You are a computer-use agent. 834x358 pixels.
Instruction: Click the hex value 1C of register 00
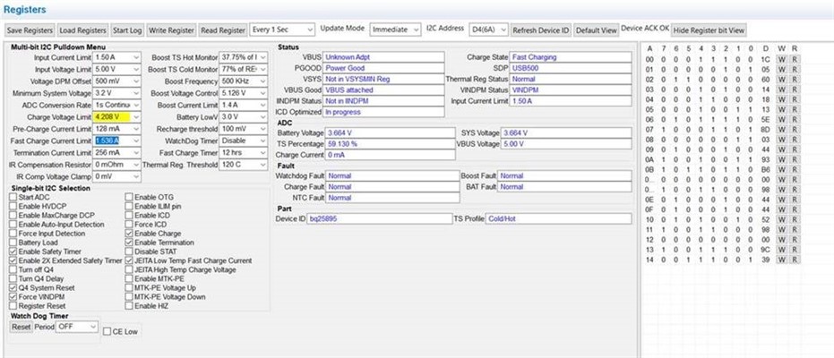[x=765, y=59]
